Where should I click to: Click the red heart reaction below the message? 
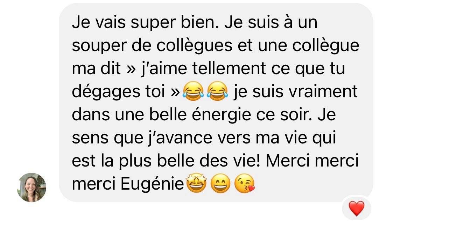click(357, 209)
